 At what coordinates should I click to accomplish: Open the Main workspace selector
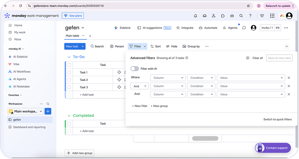[26, 111]
